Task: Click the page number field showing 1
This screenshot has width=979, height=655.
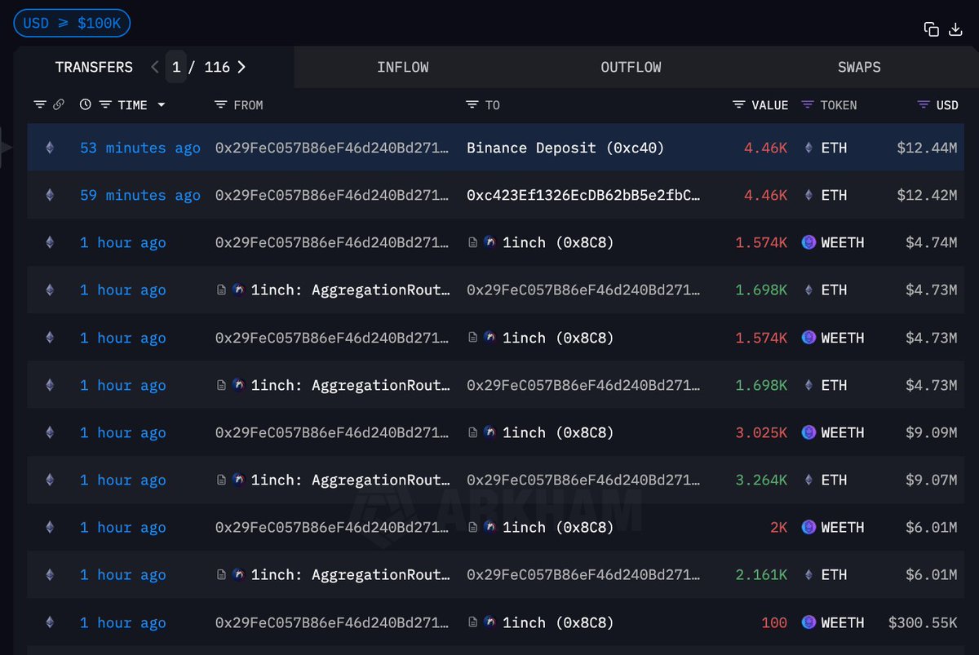Action: point(176,67)
